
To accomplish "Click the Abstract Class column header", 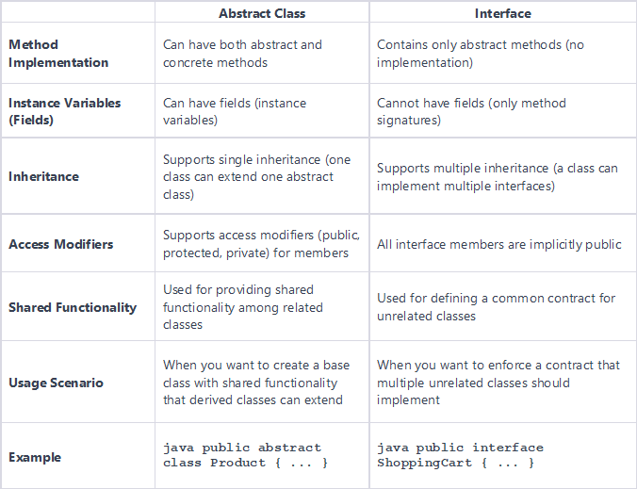I will (x=262, y=14).
